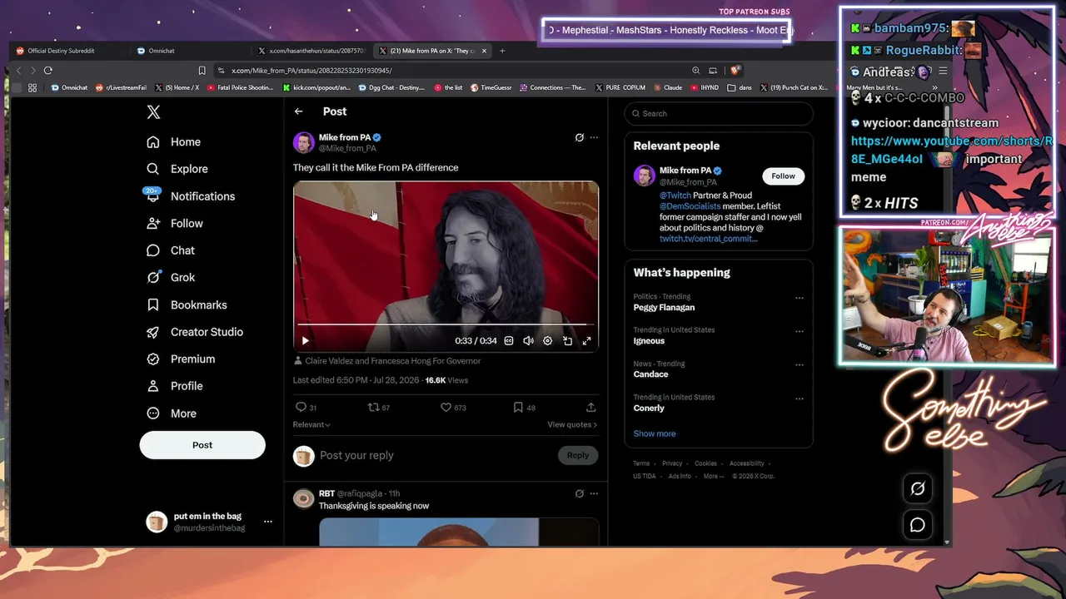This screenshot has height=599, width=1066.
Task: Open a new browser tab
Action: click(502, 51)
